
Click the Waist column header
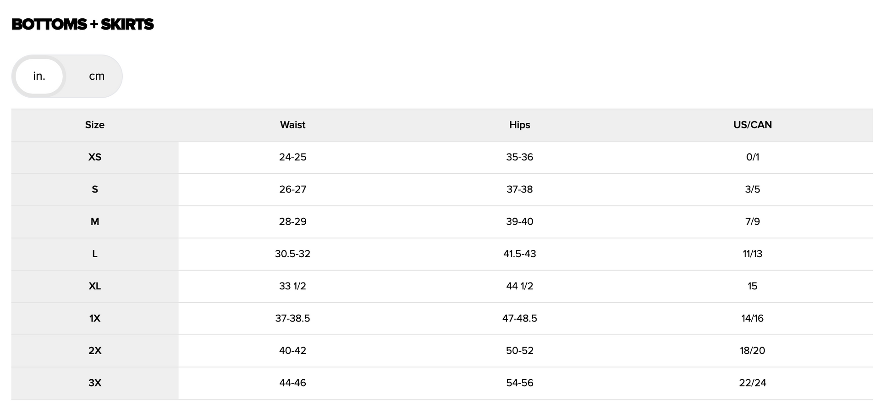click(292, 125)
